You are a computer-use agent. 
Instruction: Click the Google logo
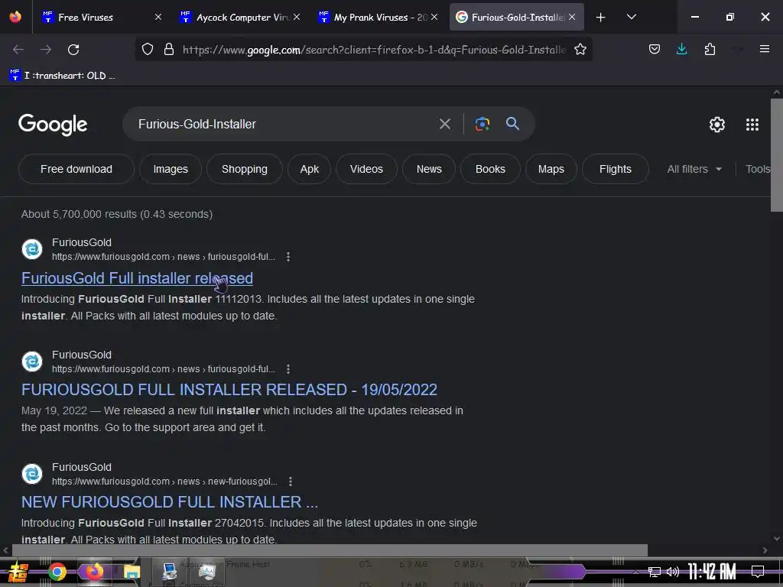pyautogui.click(x=53, y=125)
